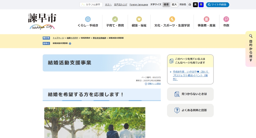Go to 組織でさがす in breadcrumb

(72, 38)
